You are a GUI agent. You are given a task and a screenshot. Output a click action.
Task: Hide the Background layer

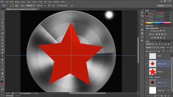point(147,91)
